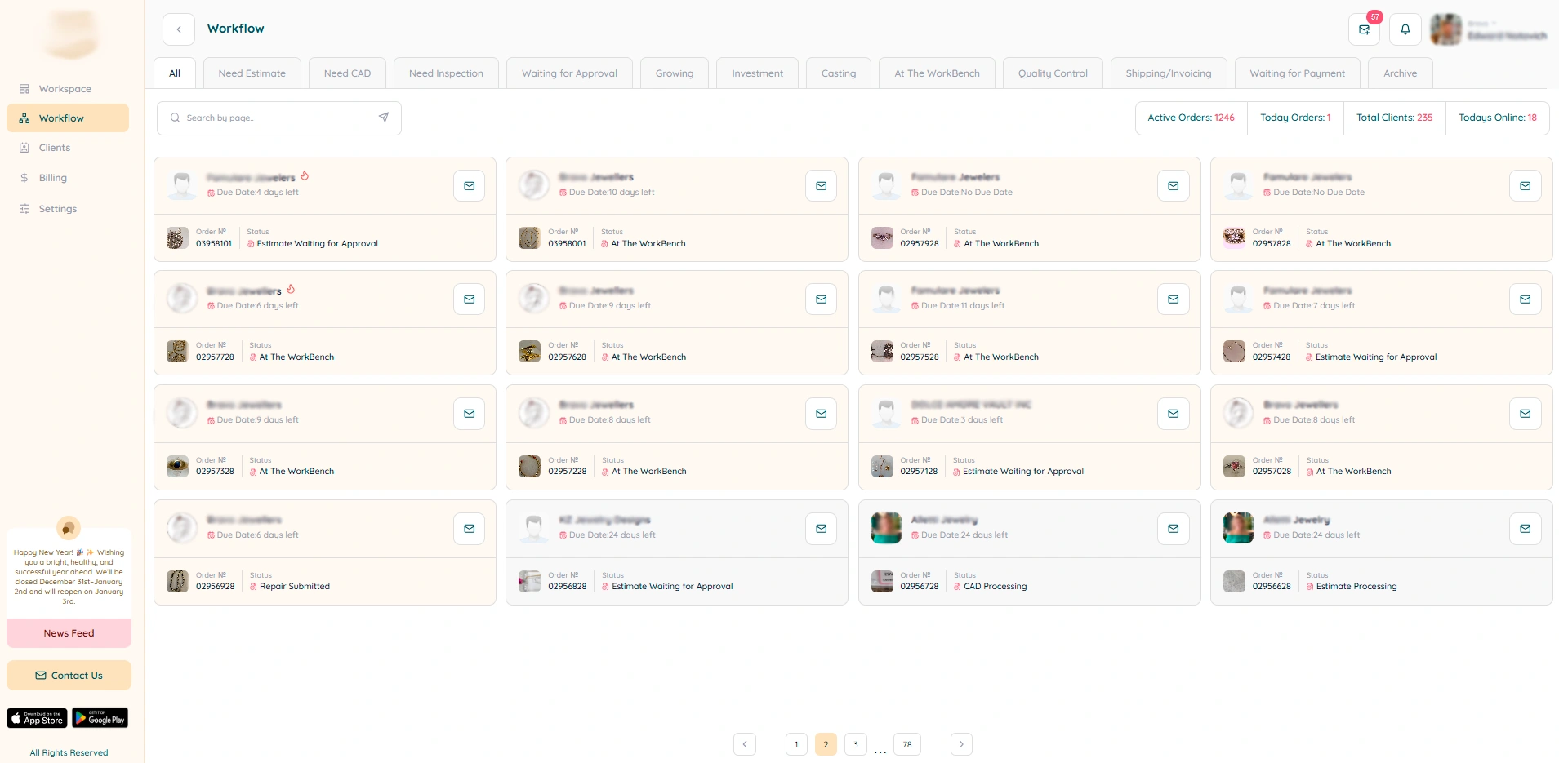Go back using the chevron next to Workflow
1559x763 pixels.
tap(179, 29)
